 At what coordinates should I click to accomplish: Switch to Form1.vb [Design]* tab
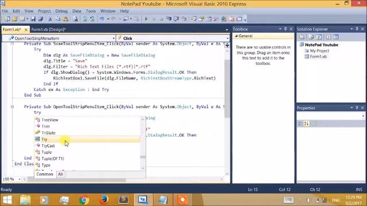click(48, 29)
